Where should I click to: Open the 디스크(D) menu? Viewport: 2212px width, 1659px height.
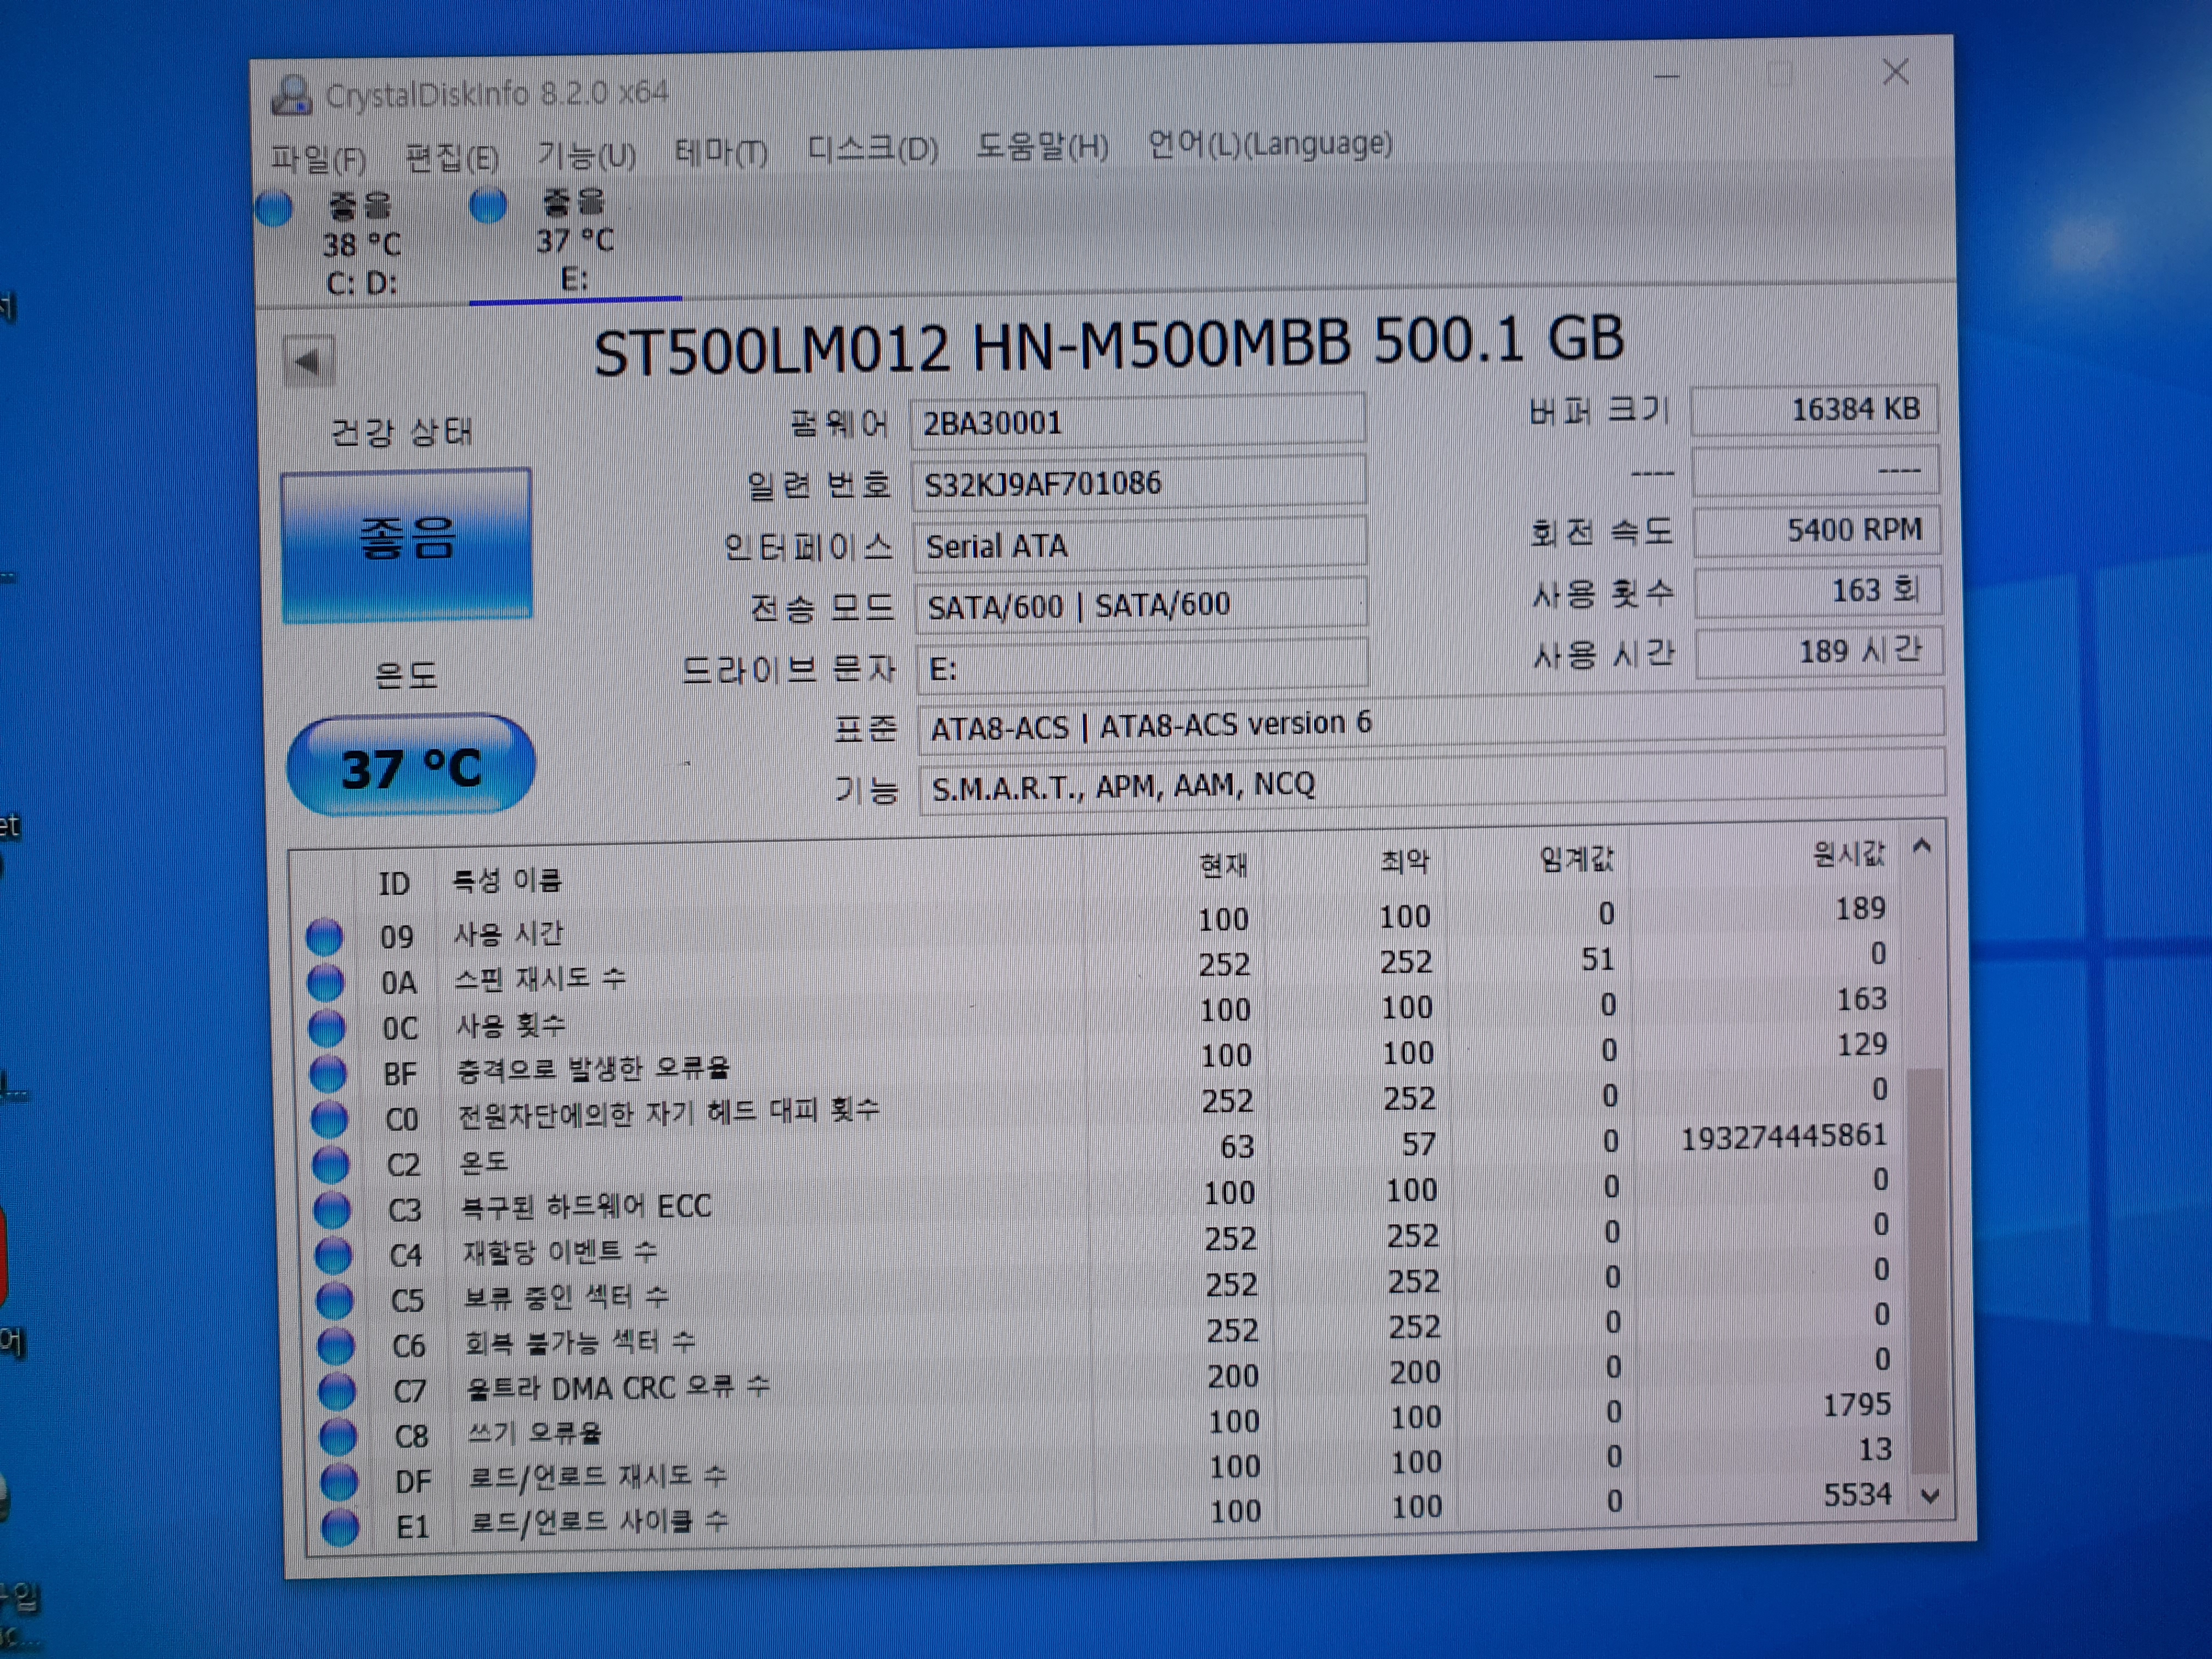tap(872, 149)
